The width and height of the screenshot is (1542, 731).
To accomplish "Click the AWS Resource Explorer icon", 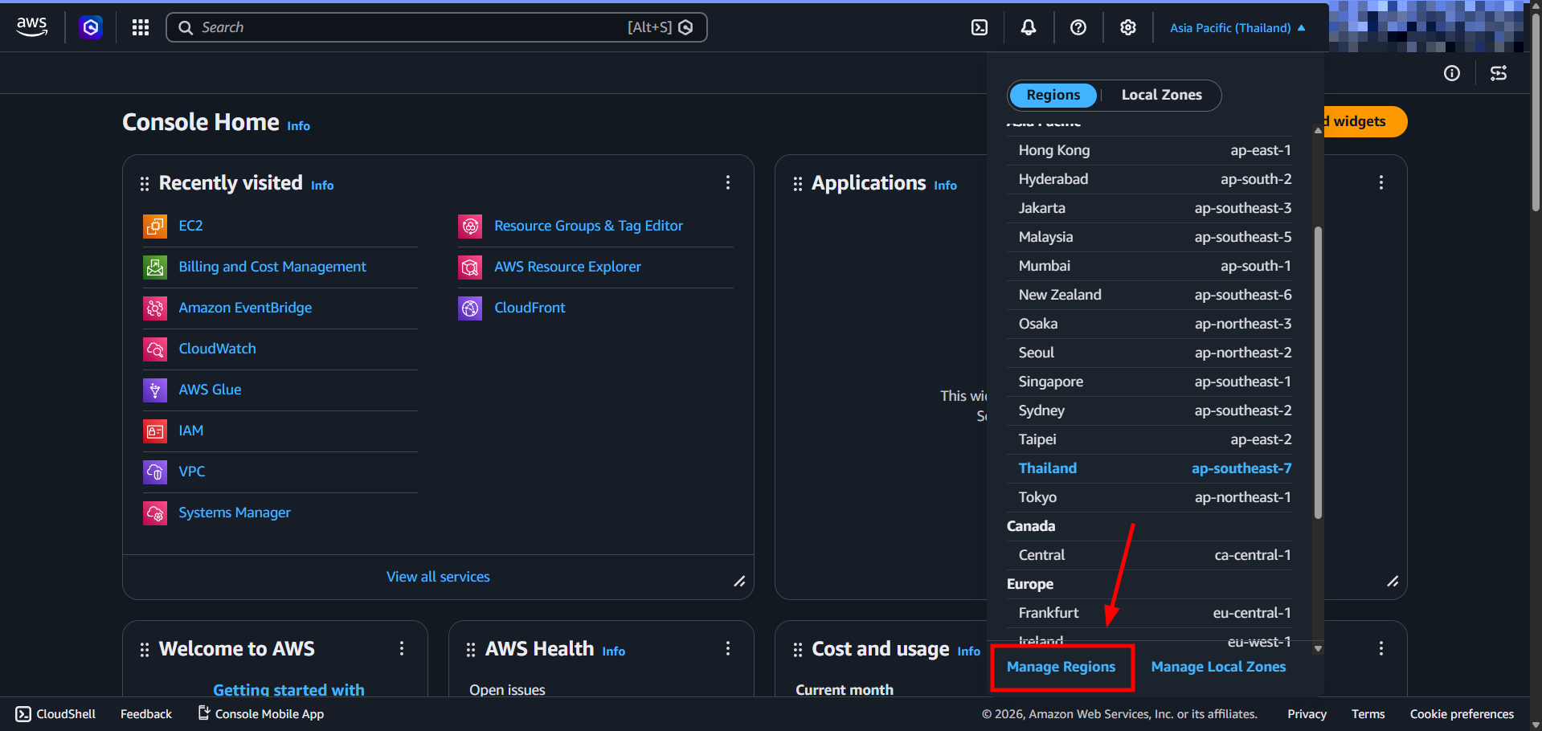I will pyautogui.click(x=470, y=267).
